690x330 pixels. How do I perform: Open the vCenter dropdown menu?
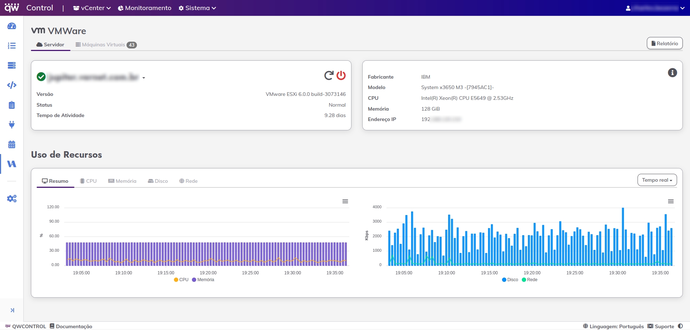[92, 8]
